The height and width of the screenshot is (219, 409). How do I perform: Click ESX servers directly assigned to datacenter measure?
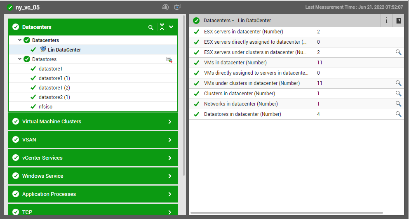pos(255,42)
